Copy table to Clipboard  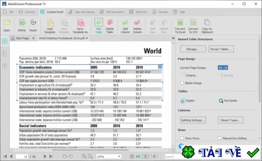click(207, 26)
